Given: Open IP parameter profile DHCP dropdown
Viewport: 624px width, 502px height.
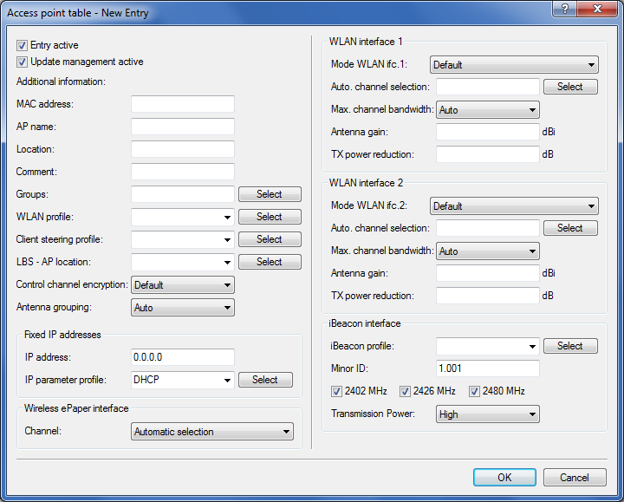Looking at the screenshot, I should 183,380.
